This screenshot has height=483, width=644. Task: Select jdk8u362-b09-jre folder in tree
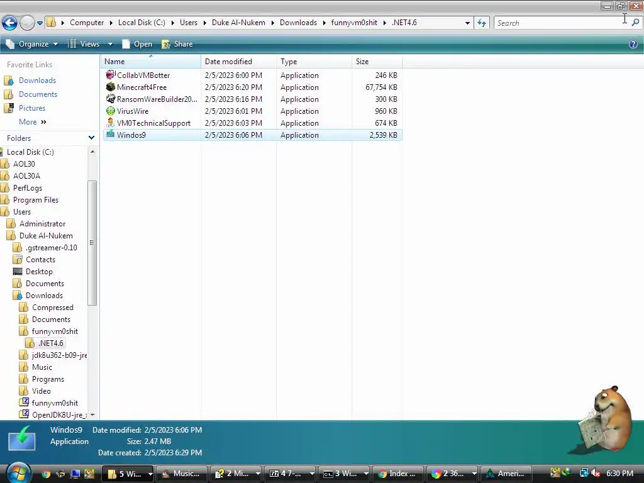tap(60, 355)
